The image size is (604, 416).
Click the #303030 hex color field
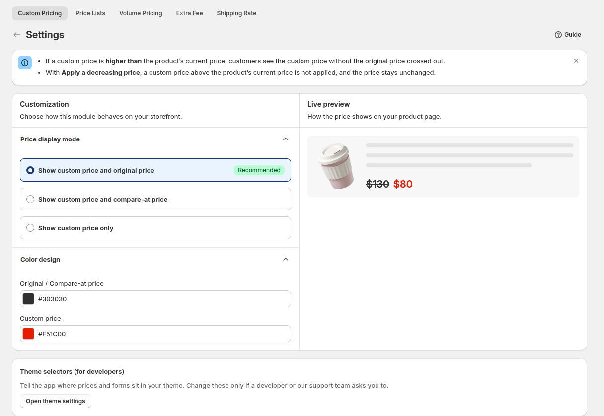[155, 299]
